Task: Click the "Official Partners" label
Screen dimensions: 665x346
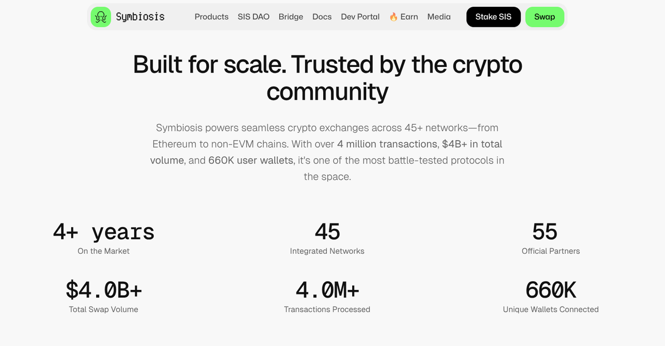Action: [551, 251]
